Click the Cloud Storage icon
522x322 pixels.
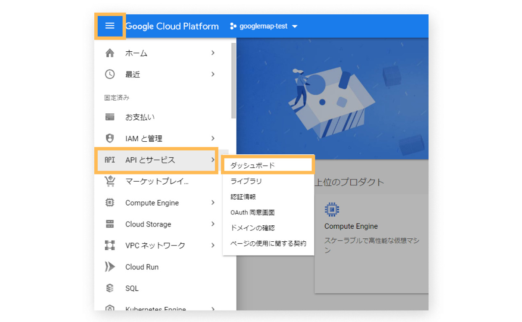109,224
